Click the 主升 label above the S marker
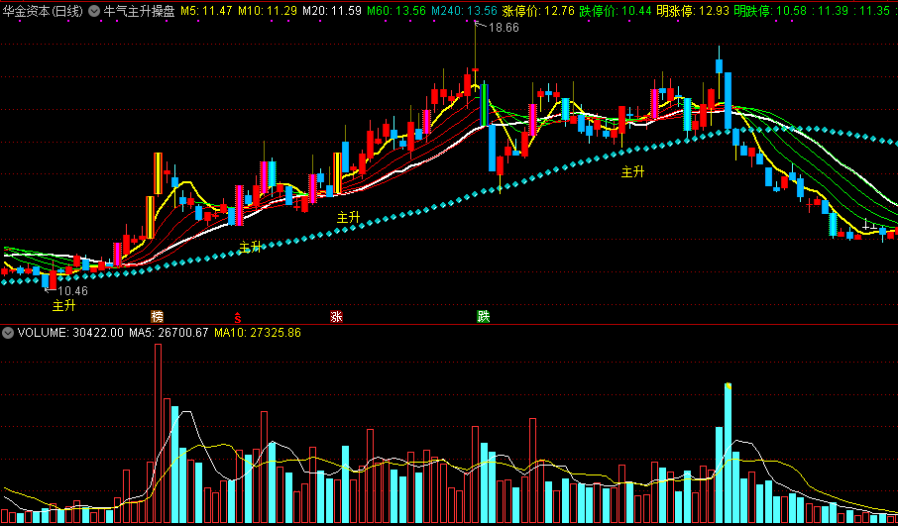898x526 pixels. [x=251, y=247]
